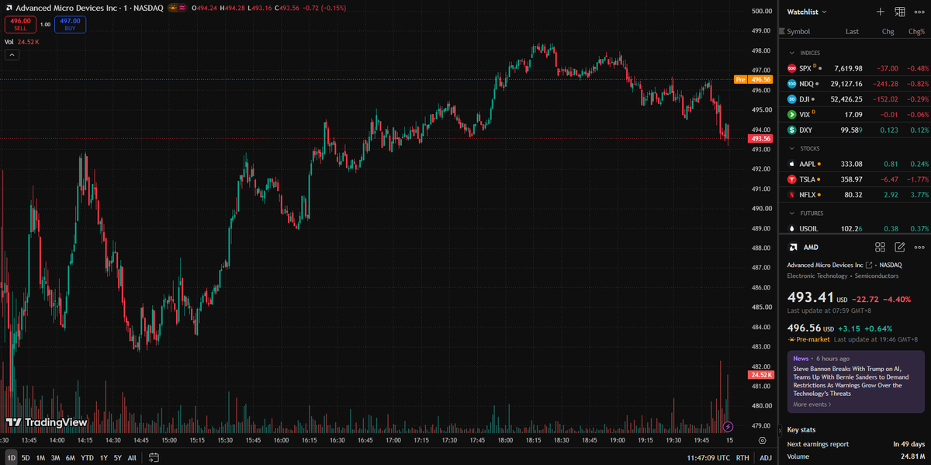This screenshot has width=931, height=465.
Task: Click the TSLA Tesla logo
Action: (x=791, y=179)
